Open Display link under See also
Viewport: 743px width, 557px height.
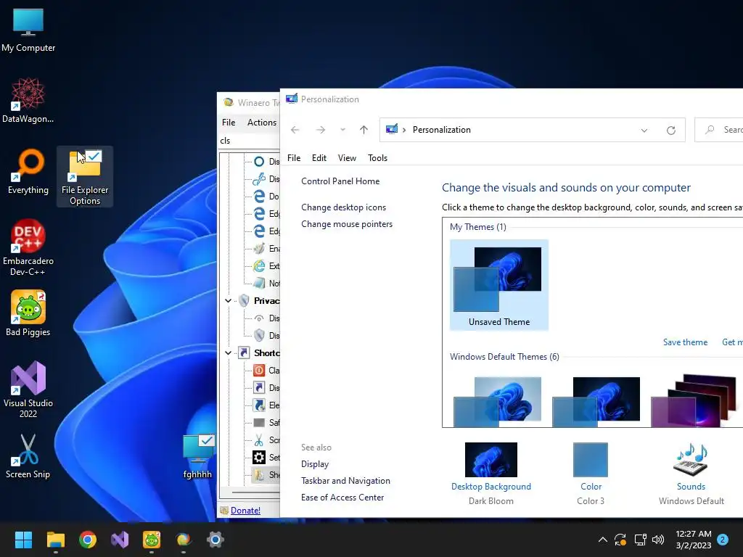coord(315,464)
